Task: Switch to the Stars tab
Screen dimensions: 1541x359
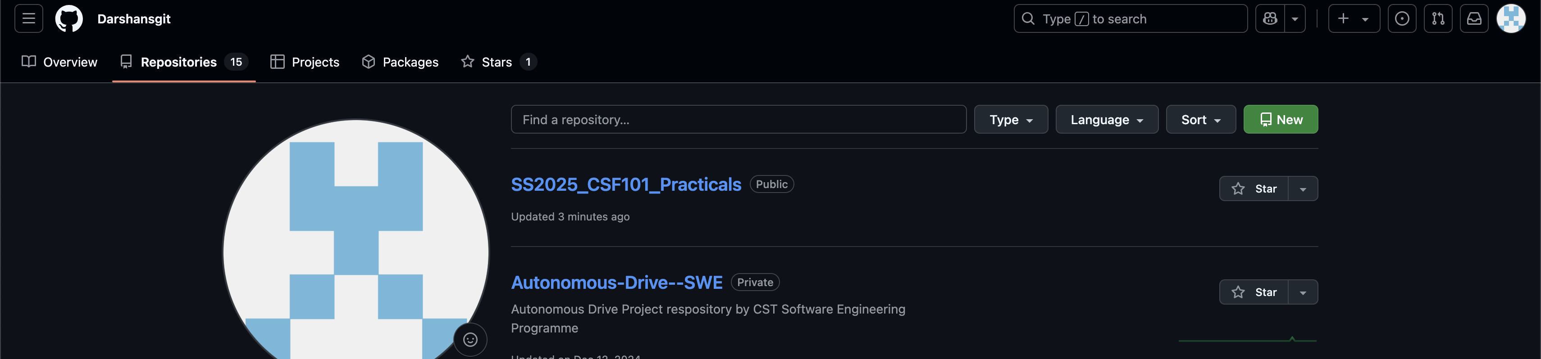Action: click(497, 62)
